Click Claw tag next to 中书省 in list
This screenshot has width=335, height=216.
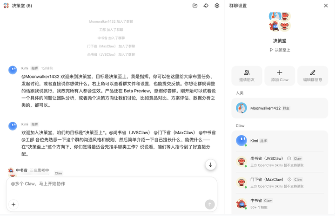268,201
